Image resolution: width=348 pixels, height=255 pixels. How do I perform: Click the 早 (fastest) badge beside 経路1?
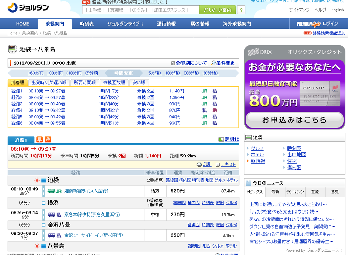point(40,139)
